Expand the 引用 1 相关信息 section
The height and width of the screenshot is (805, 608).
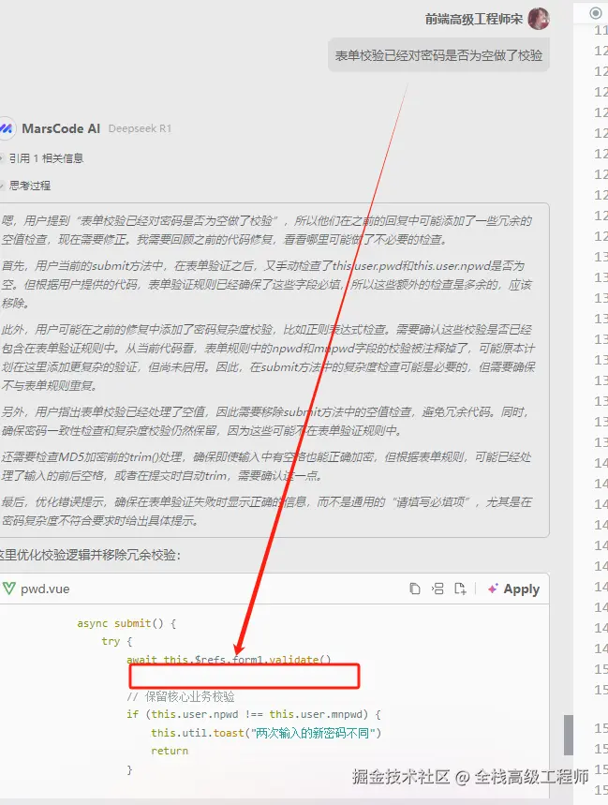(x=43, y=158)
